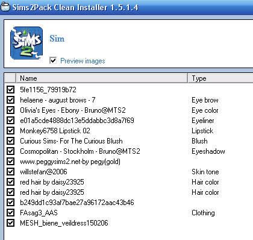Sort list by Type column header
This screenshot has width=253, height=240.
click(x=220, y=78)
